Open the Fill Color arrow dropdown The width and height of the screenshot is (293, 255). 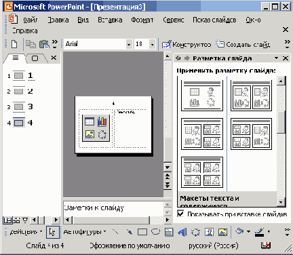248,231
